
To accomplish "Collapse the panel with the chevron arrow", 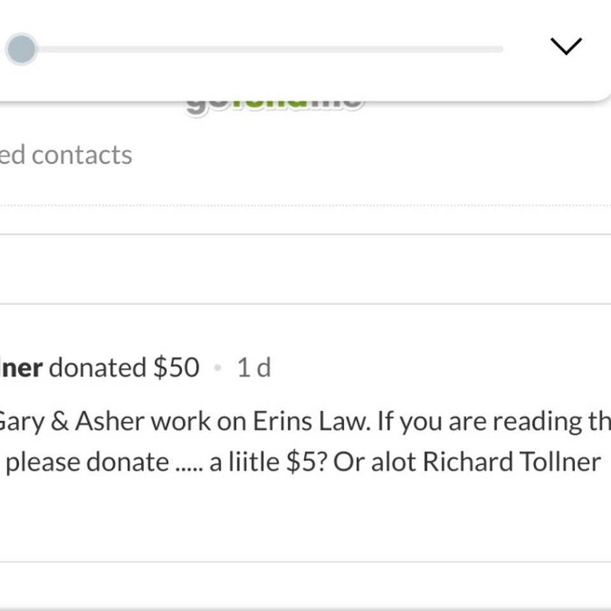I will [x=566, y=46].
